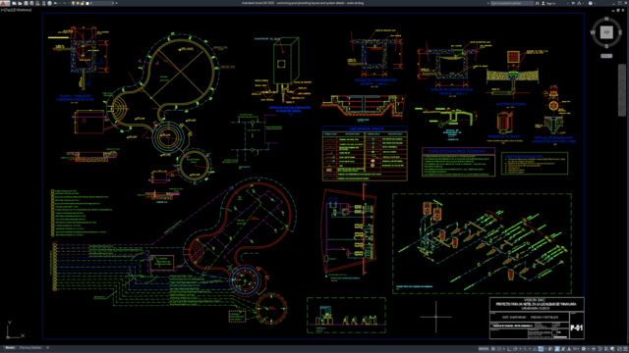Click the Save icon in quick access toolbar

pos(26,3)
